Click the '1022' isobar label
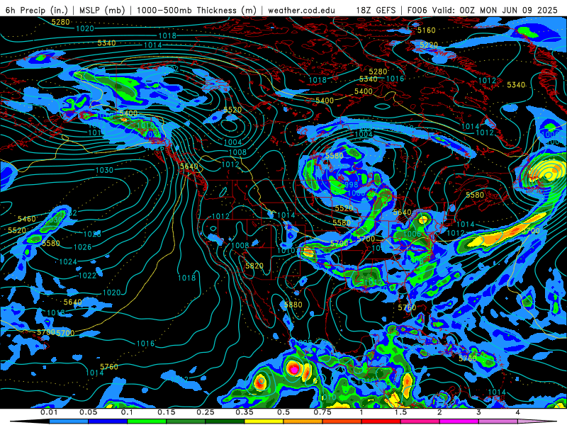Image resolution: width=567 pixels, height=425 pixels. point(87,276)
